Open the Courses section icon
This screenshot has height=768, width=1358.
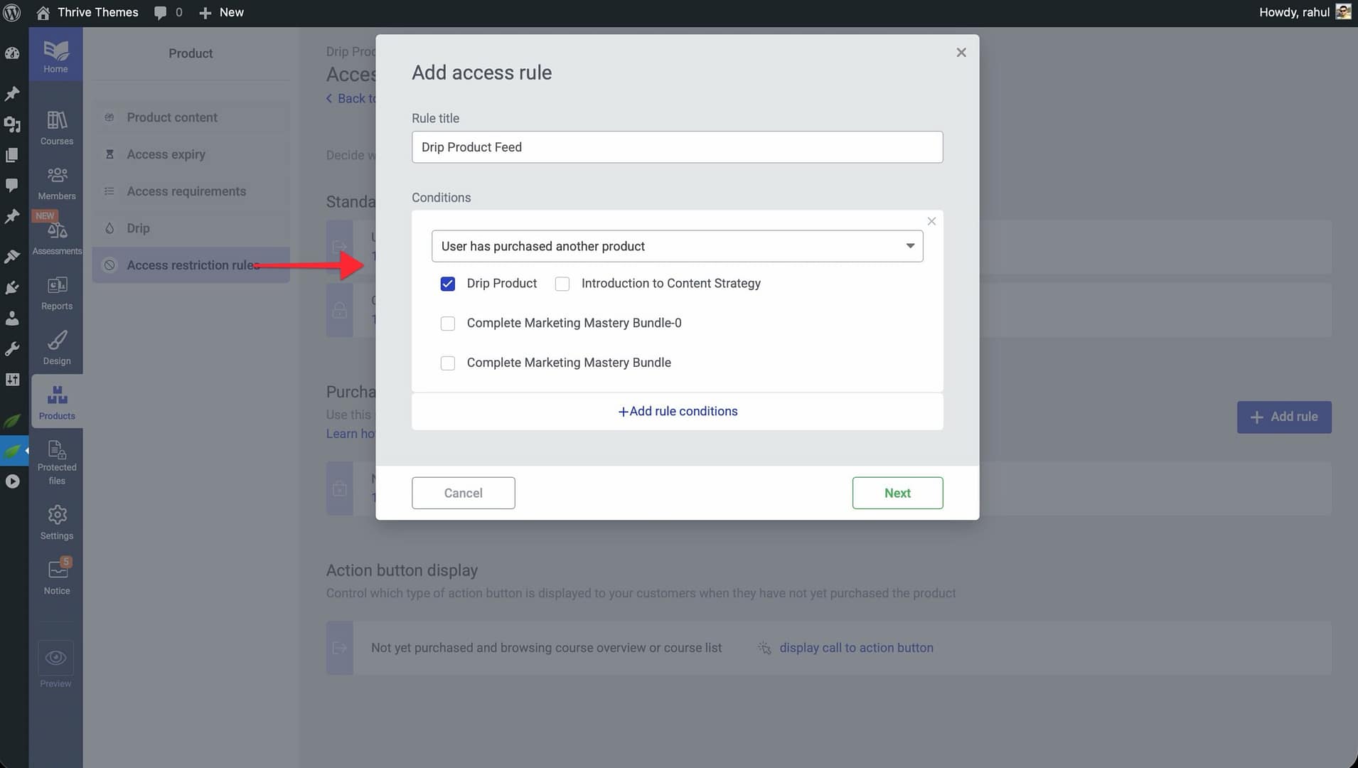point(57,121)
